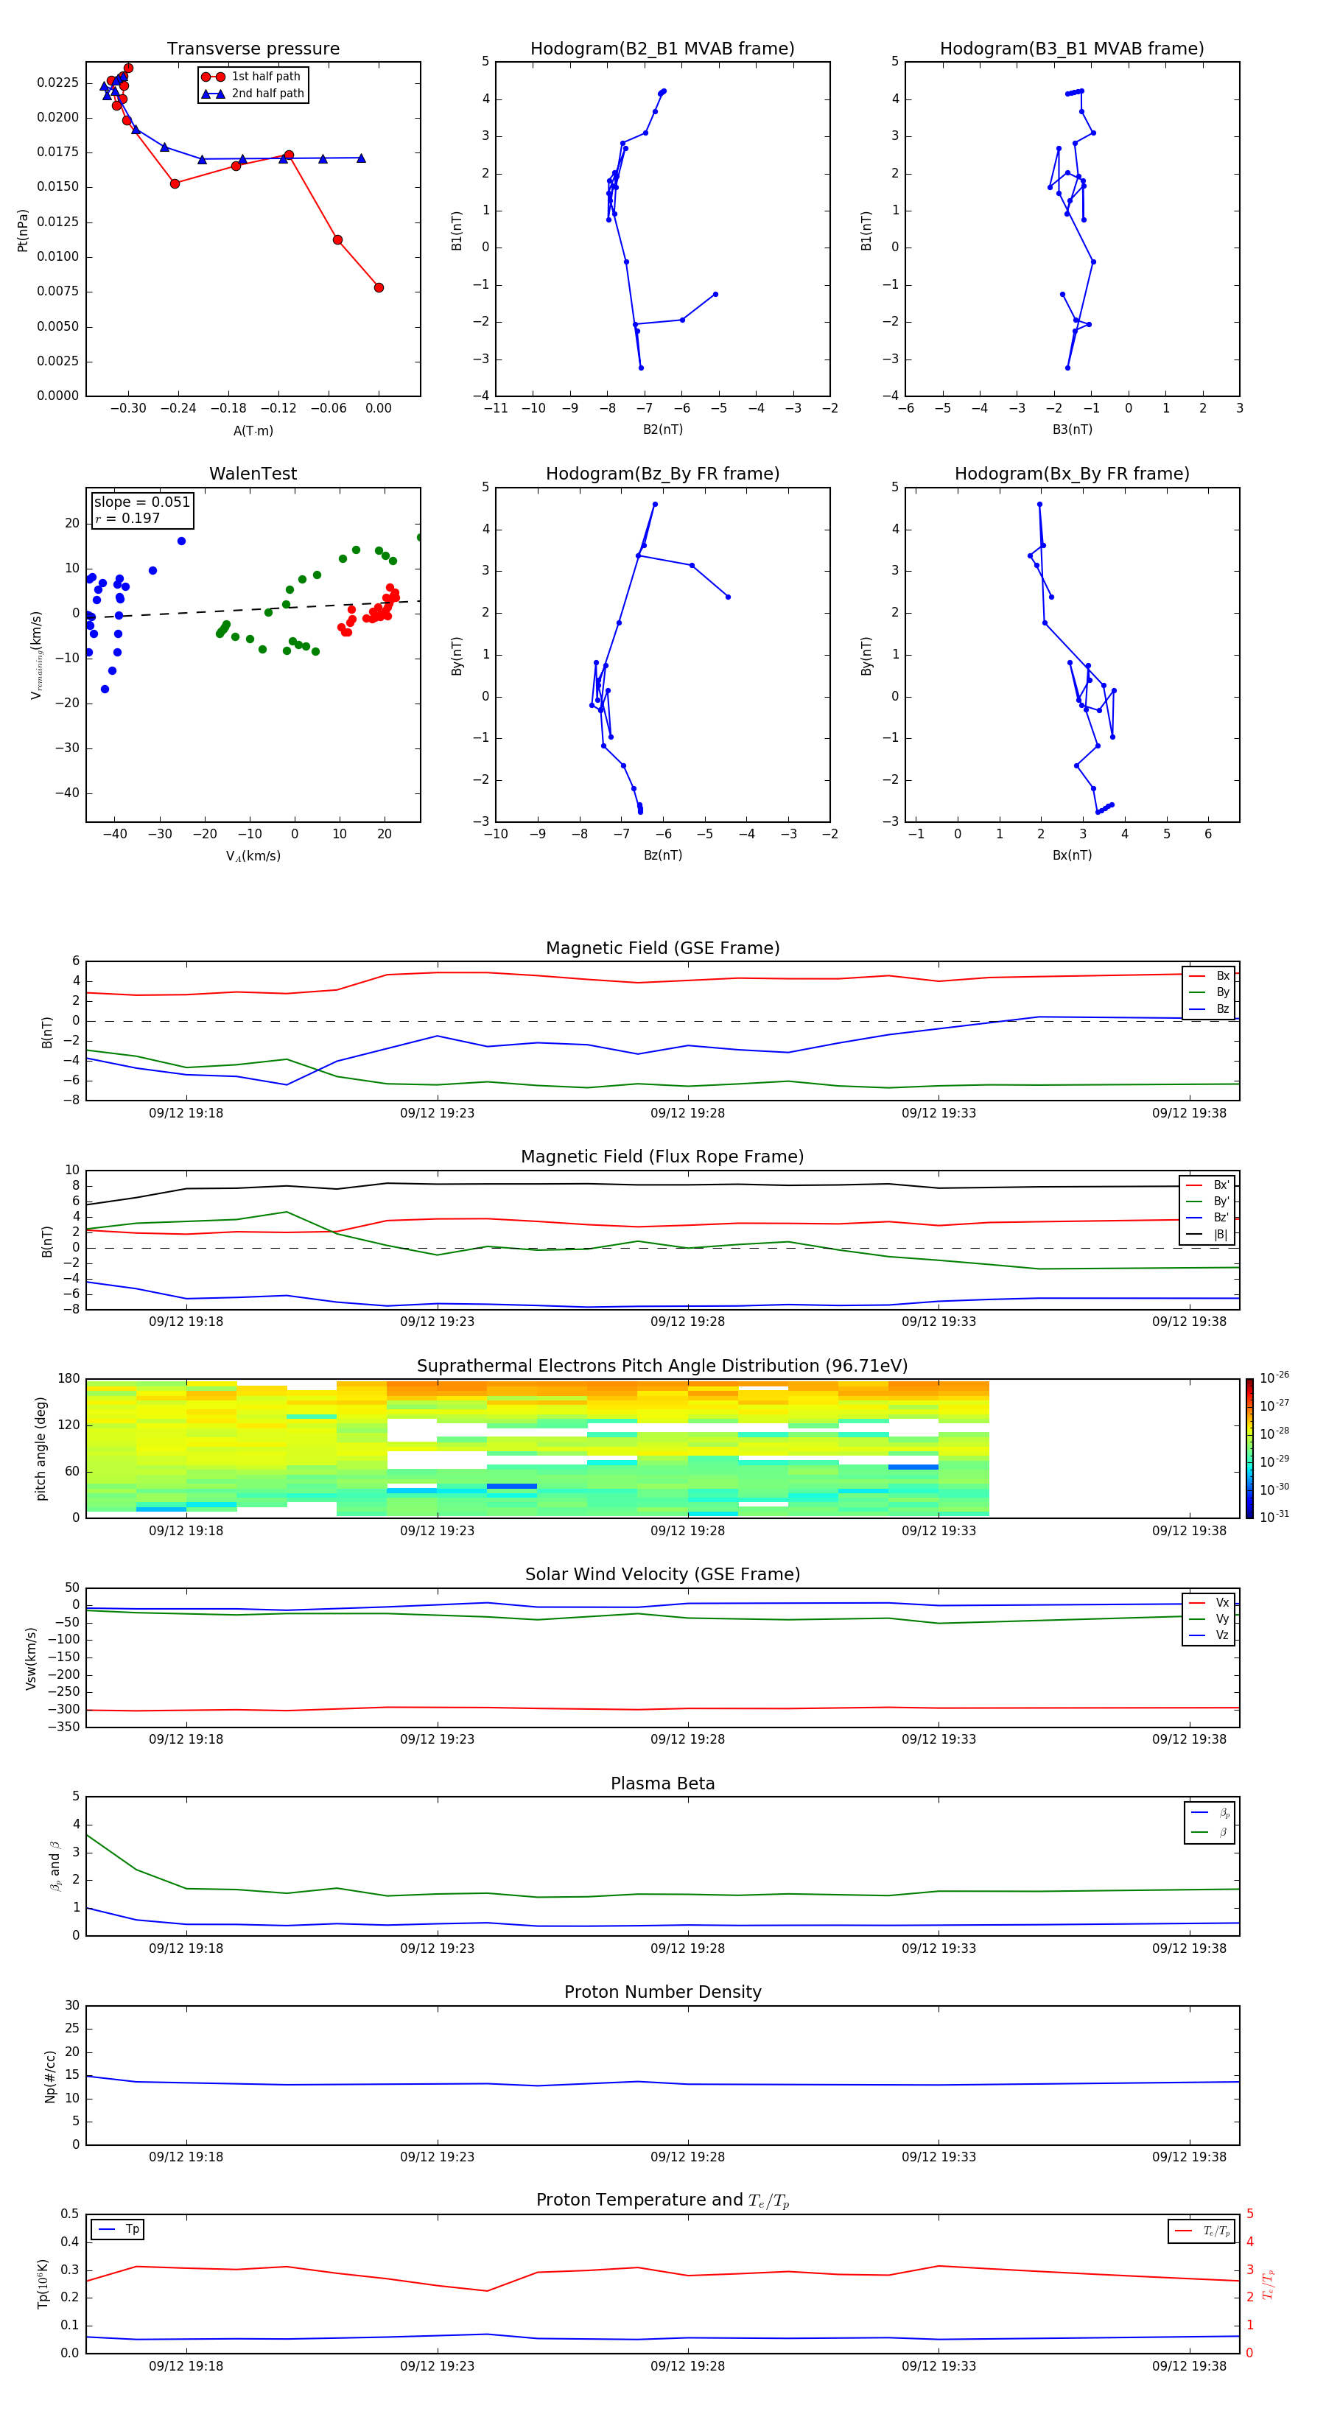The image size is (1326, 2431).
Task: Click the lowest red point in Transverse pressure
Action: [x=379, y=288]
